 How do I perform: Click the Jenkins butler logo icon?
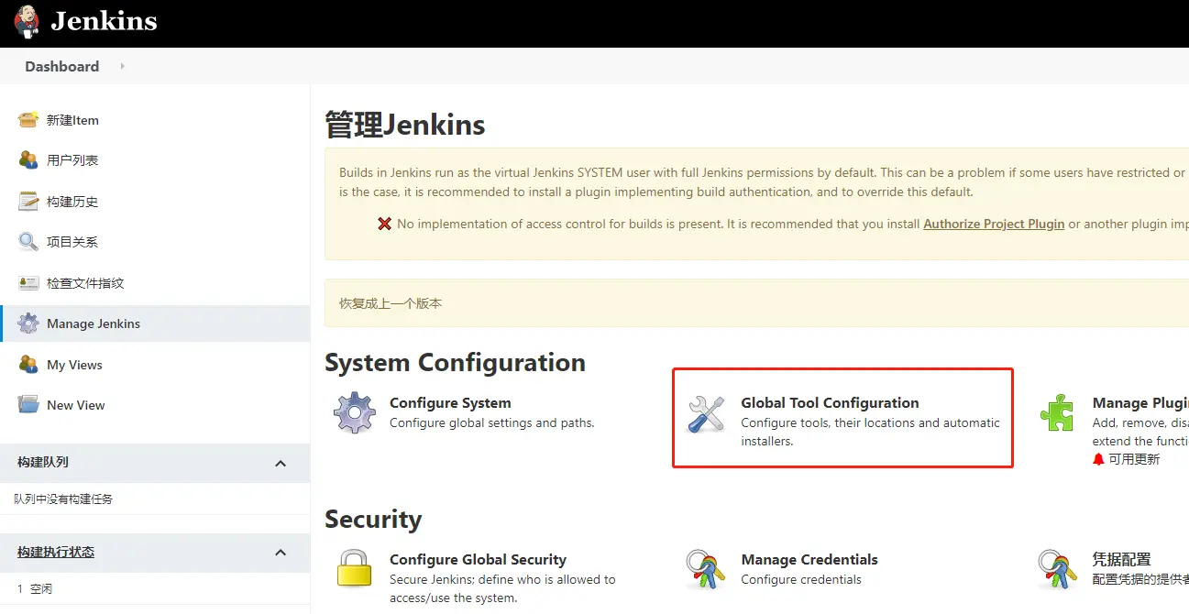pos(28,21)
